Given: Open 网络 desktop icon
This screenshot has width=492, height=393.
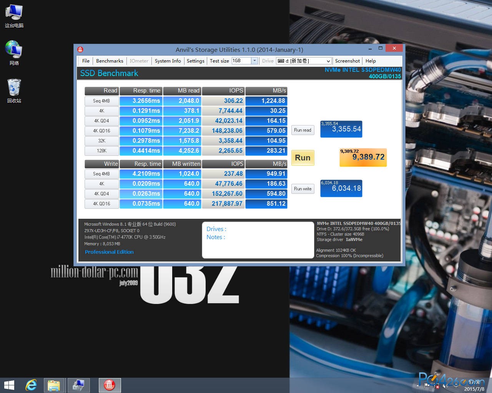Looking at the screenshot, I should coord(14,53).
